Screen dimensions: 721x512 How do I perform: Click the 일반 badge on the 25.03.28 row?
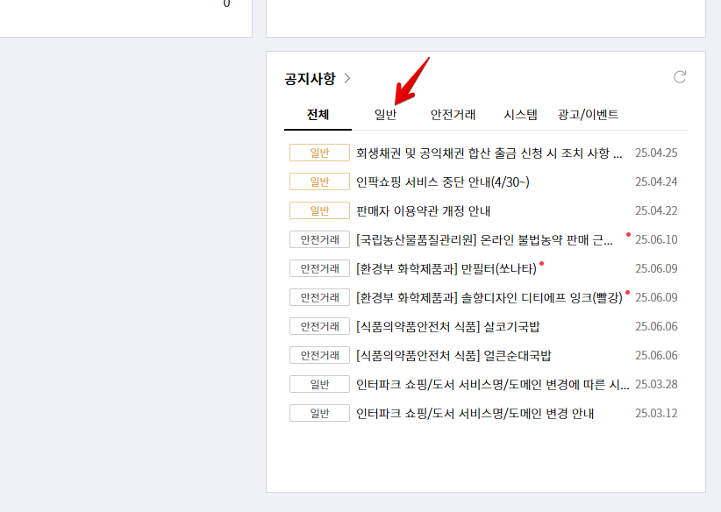tap(319, 385)
